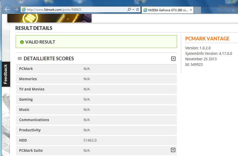
Task: Click the N/A value in the PCMark row
Action: pos(87,69)
